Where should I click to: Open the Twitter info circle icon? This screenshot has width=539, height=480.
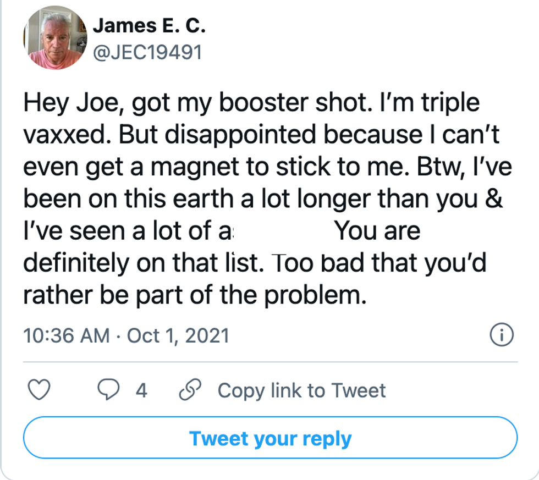click(501, 335)
